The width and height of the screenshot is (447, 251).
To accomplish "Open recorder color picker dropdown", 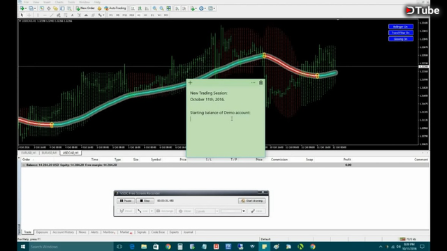I will pos(244,211).
